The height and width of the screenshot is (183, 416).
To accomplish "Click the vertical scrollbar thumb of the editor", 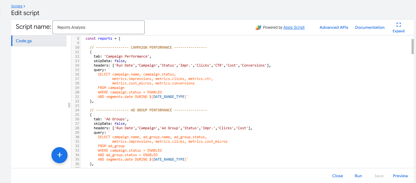I will 412,47.
